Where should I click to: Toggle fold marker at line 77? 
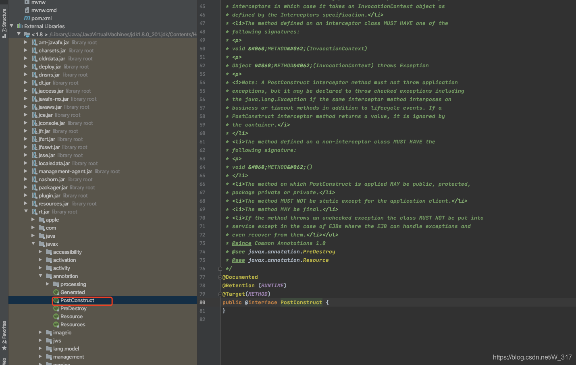click(x=220, y=277)
